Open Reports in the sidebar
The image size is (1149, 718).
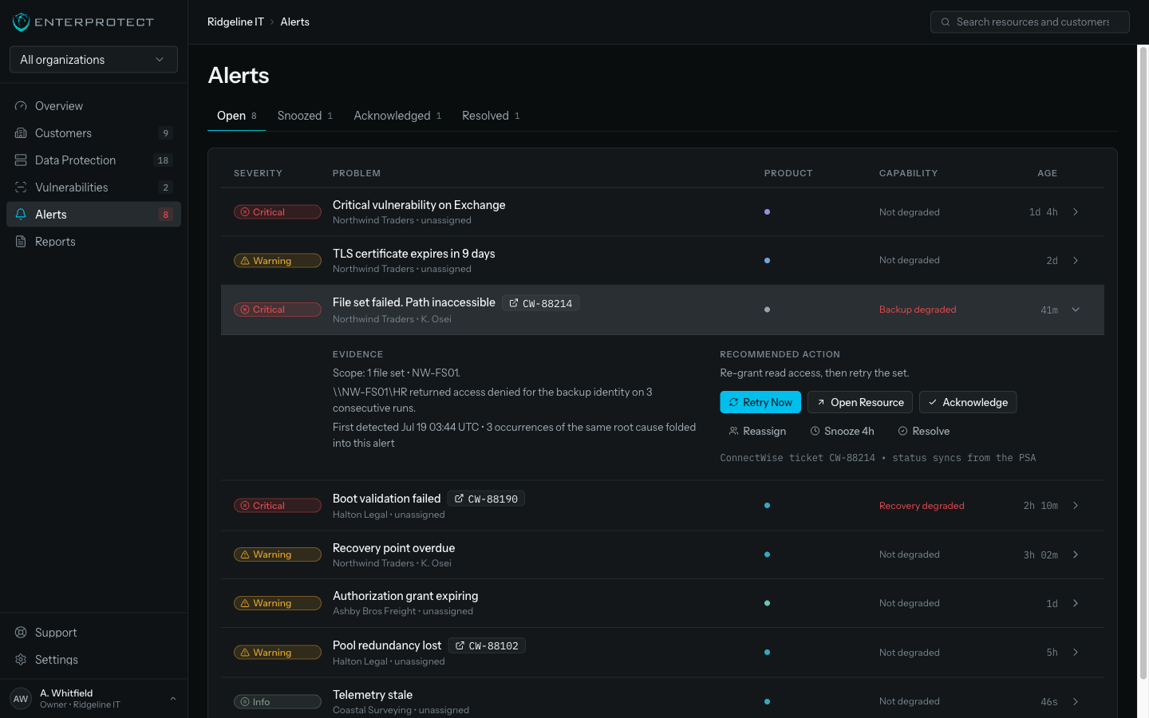coord(93,242)
